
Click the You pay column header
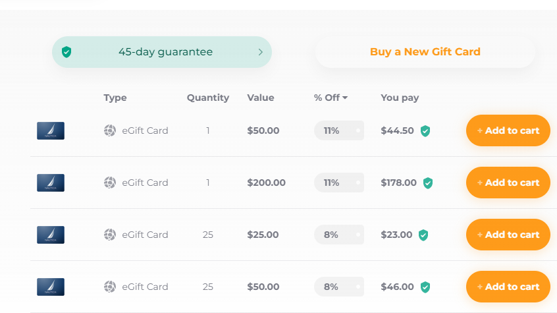[x=400, y=98]
